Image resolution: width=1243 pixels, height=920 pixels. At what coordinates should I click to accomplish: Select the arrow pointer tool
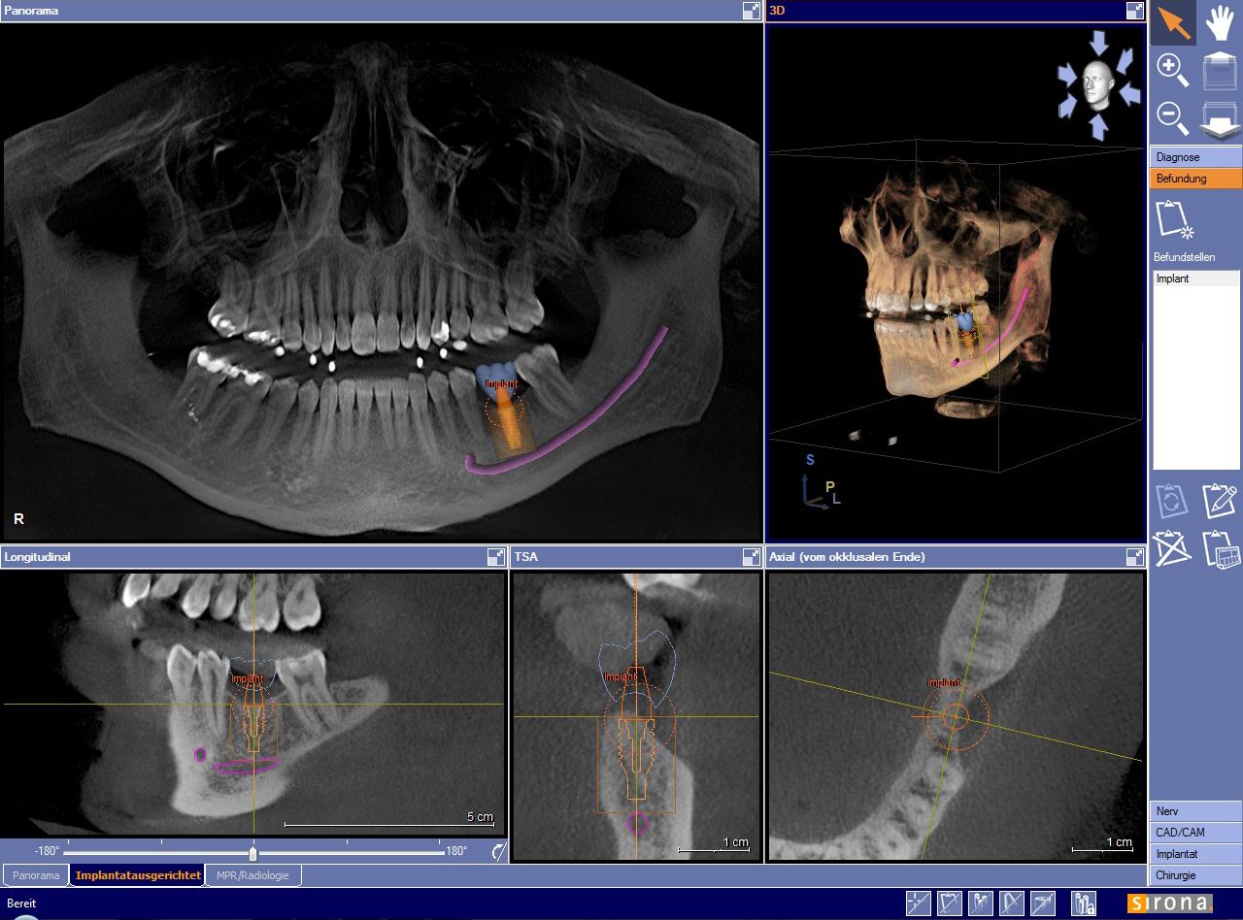[x=1173, y=22]
